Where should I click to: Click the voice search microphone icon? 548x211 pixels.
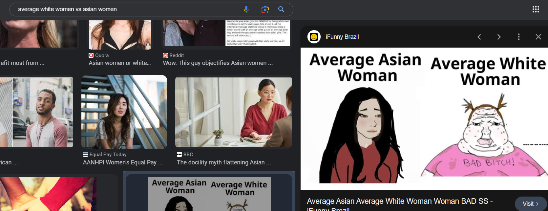point(246,10)
